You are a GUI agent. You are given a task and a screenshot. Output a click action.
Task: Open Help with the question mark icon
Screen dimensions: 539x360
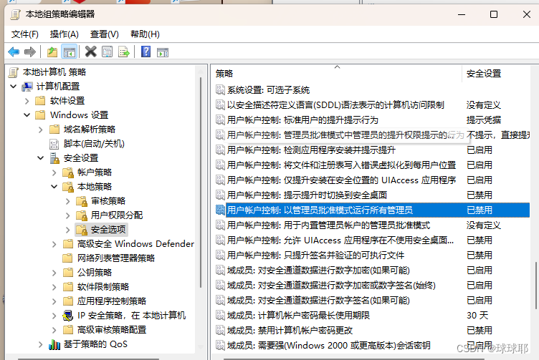[x=146, y=52]
